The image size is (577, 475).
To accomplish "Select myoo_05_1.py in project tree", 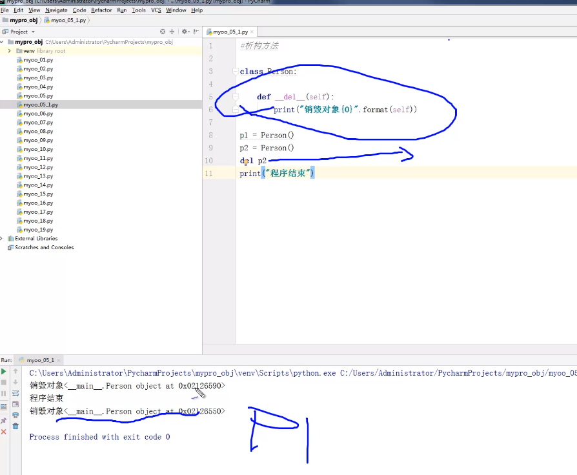I will (x=41, y=105).
